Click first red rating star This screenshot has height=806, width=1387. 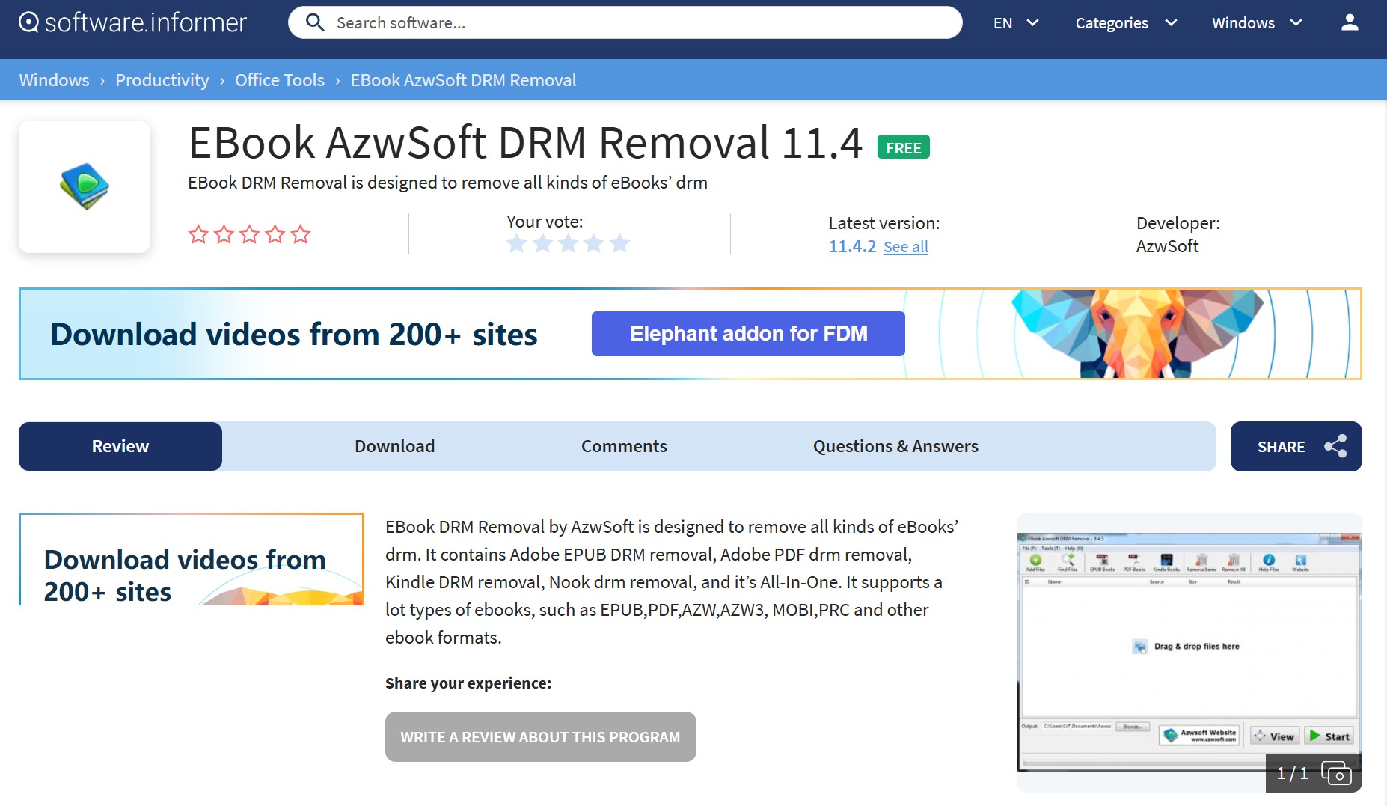(x=198, y=234)
